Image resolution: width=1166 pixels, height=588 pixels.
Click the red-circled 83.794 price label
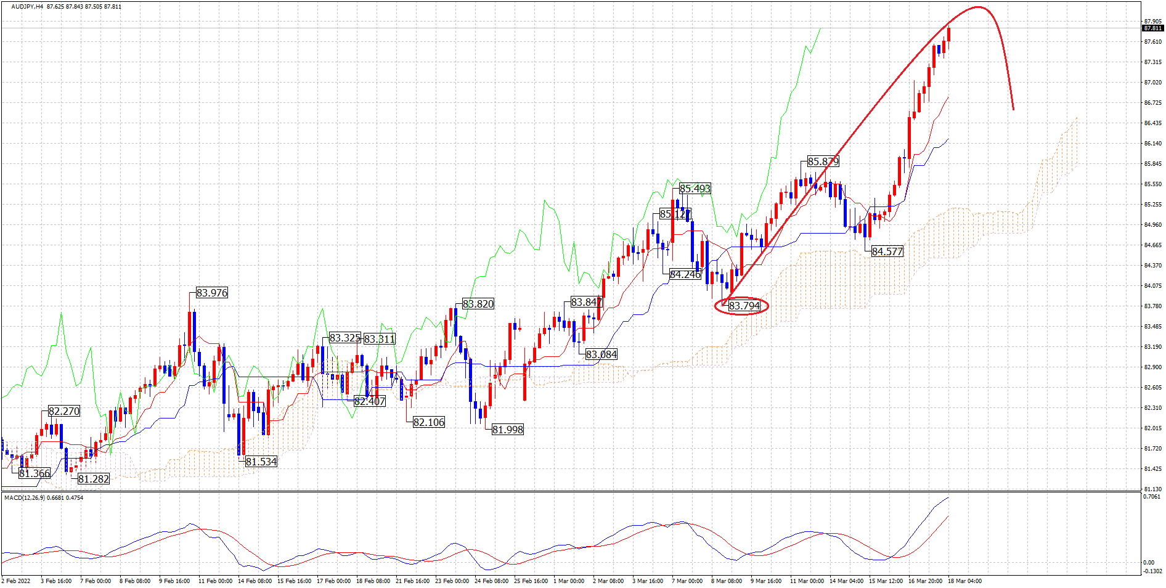[x=744, y=306]
